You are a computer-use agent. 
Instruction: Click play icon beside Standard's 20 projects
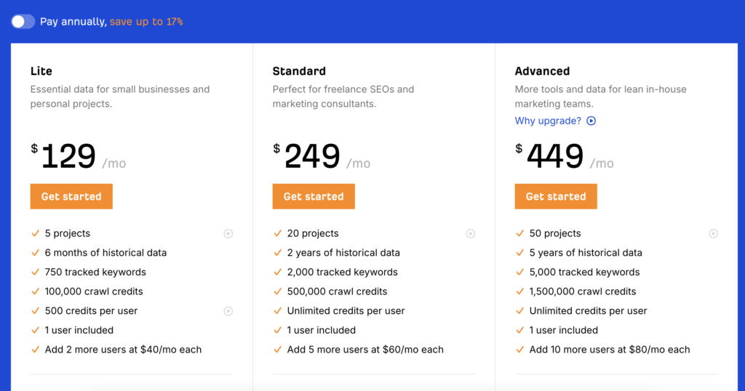471,233
